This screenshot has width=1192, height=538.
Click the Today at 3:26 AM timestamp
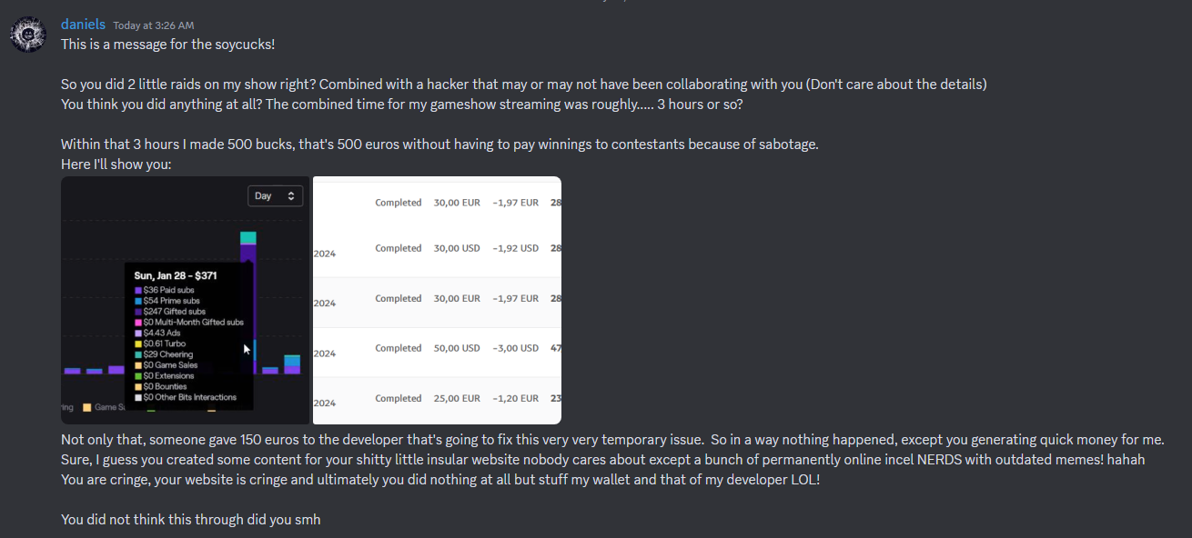154,25
